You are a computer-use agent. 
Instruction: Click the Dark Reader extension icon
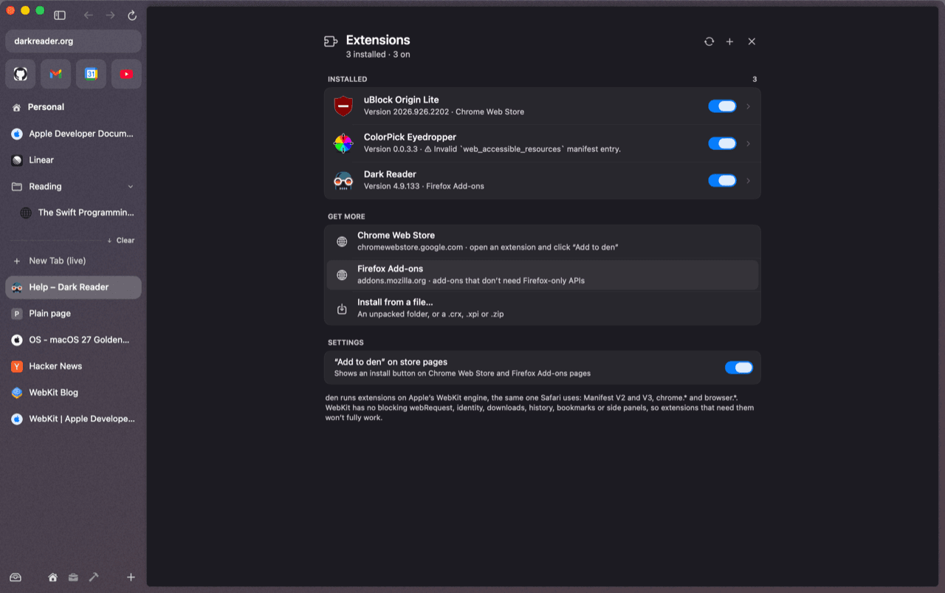coord(343,181)
